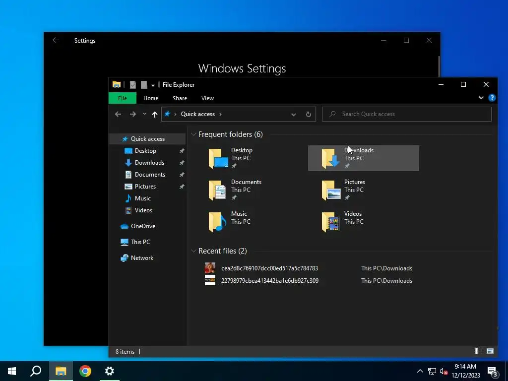The height and width of the screenshot is (381, 508).
Task: Expand the address bar history dropdown
Action: tap(294, 114)
